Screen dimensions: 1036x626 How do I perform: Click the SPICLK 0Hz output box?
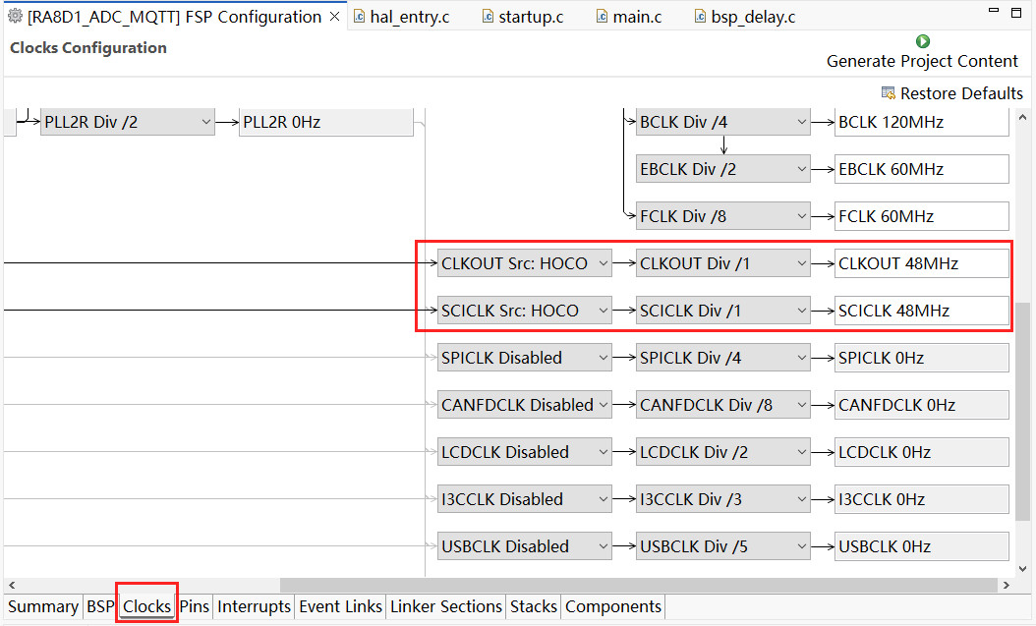pyautogui.click(x=922, y=358)
